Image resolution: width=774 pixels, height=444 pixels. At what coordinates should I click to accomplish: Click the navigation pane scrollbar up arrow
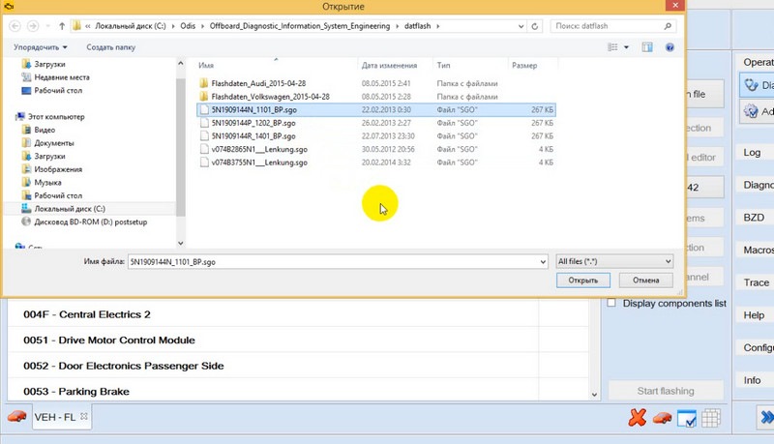(181, 63)
